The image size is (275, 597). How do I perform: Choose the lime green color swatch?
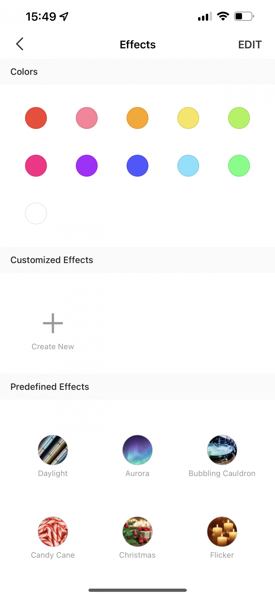pos(239,118)
